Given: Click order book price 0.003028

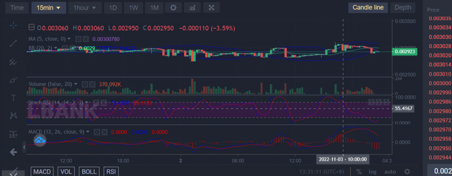Looking at the screenshot, I should (440, 46).
